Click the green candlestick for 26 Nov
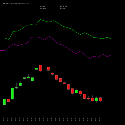Screen dimensions: 125x125 click(x=76, y=91)
